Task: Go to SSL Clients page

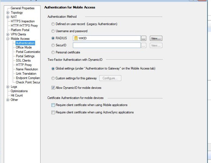Action: (23, 61)
